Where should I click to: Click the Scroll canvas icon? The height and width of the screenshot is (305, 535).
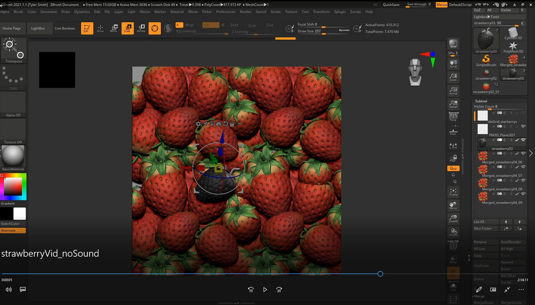click(453, 64)
